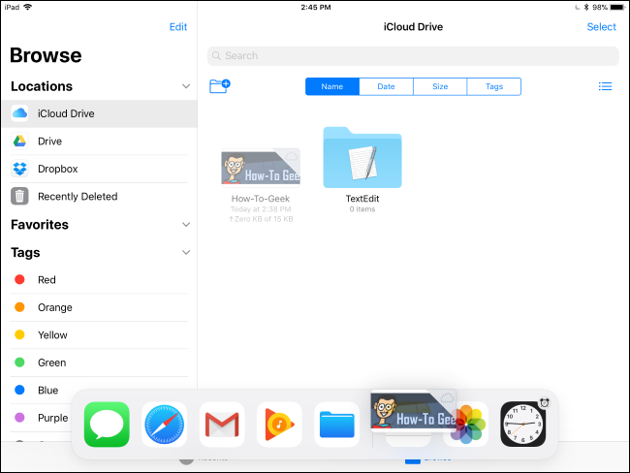Open the Gmail app in the dock
This screenshot has width=630, height=473.
(x=222, y=424)
